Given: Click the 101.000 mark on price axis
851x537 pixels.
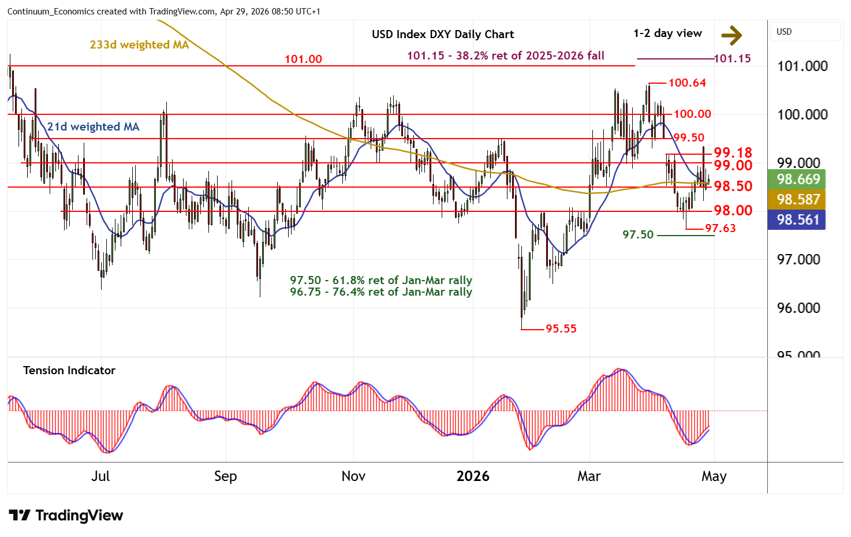Looking at the screenshot, I should [x=802, y=66].
